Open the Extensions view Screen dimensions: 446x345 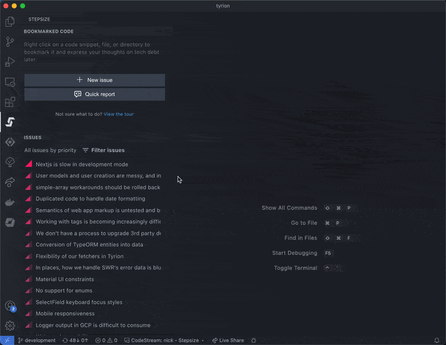pyautogui.click(x=10, y=102)
